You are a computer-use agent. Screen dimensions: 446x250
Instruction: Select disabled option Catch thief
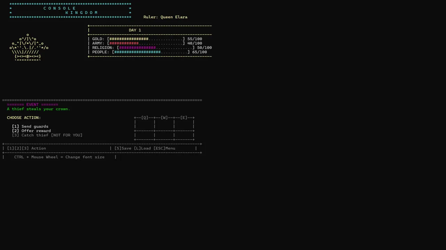tap(47, 135)
